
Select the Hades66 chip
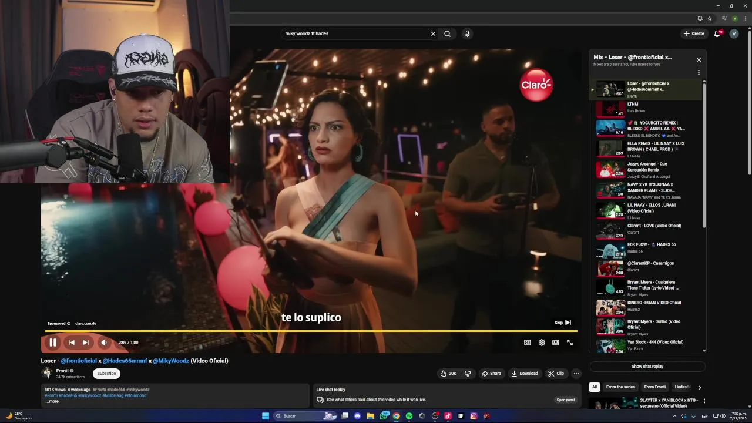point(682,387)
